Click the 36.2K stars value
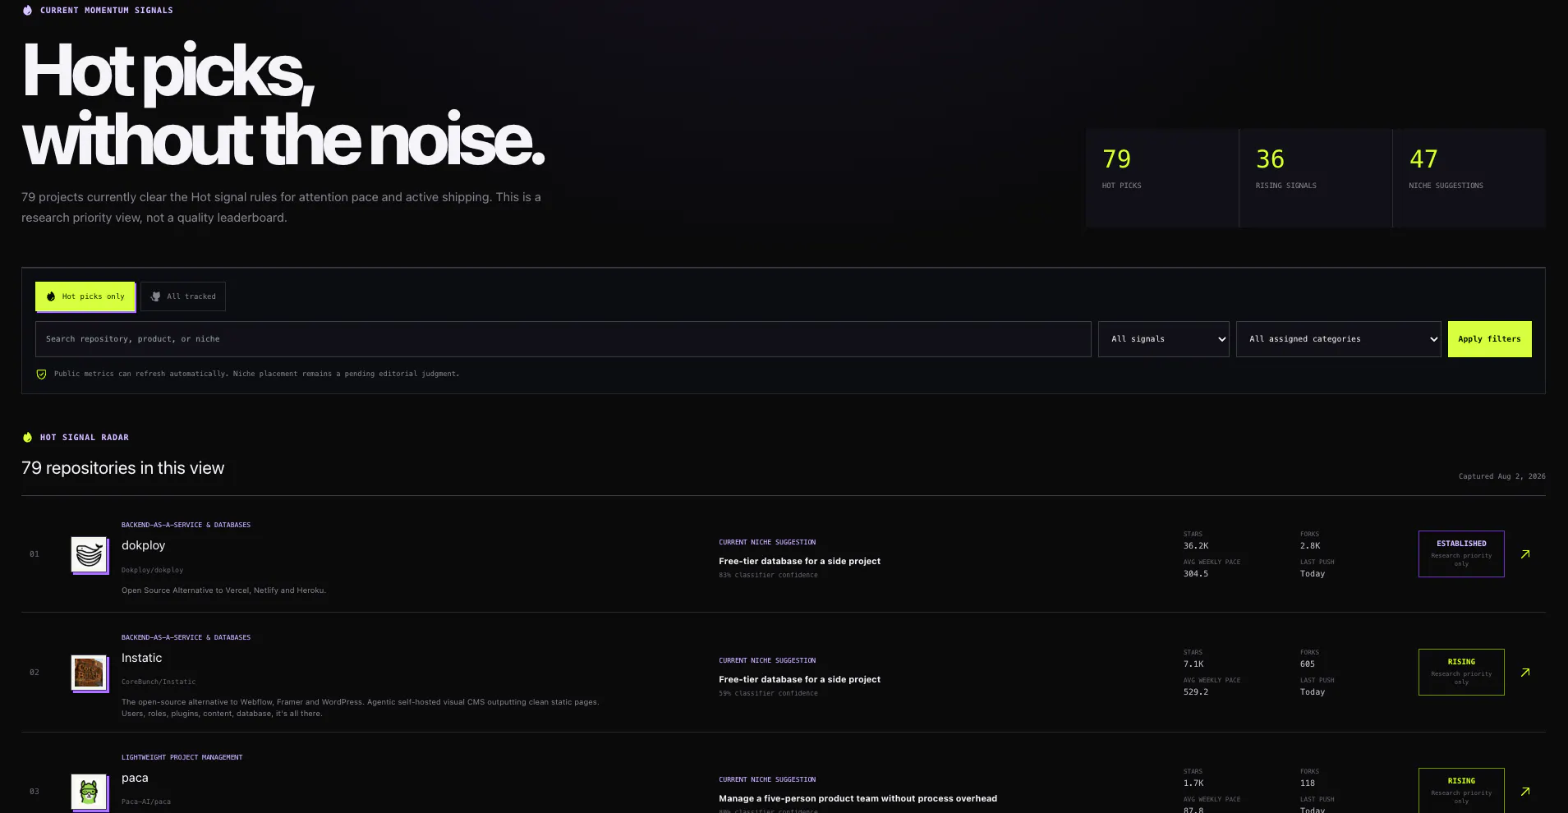Viewport: 1568px width, 813px height. [x=1196, y=546]
